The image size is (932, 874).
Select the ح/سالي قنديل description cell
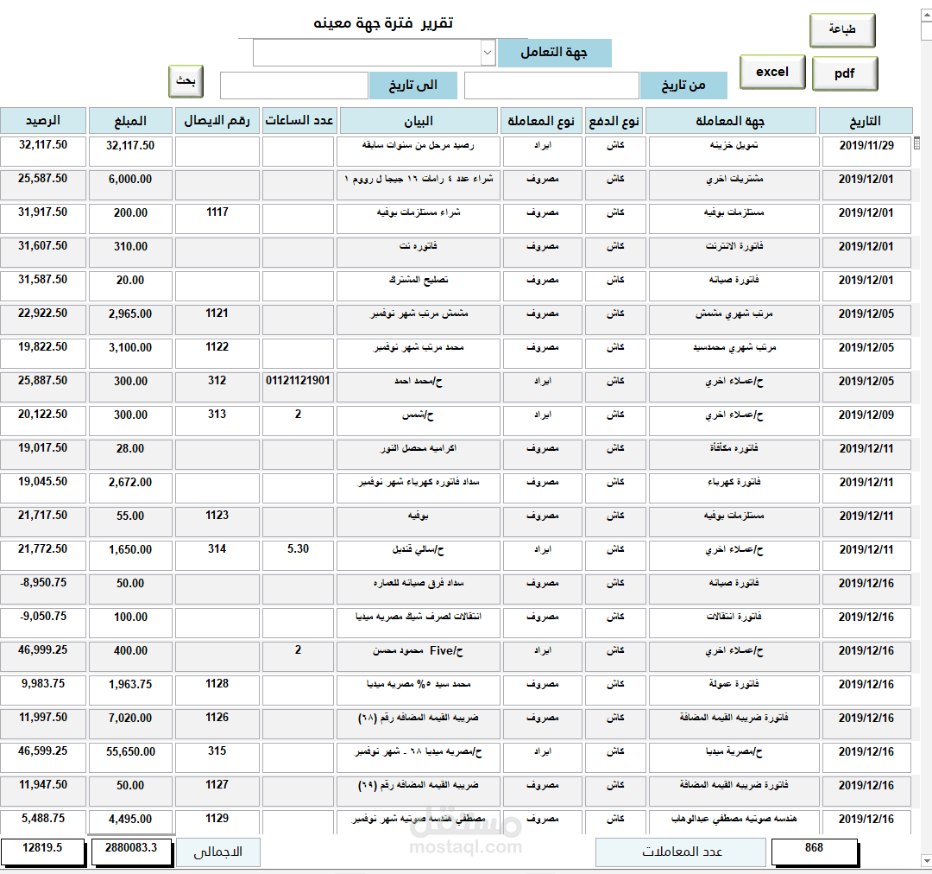coord(419,555)
